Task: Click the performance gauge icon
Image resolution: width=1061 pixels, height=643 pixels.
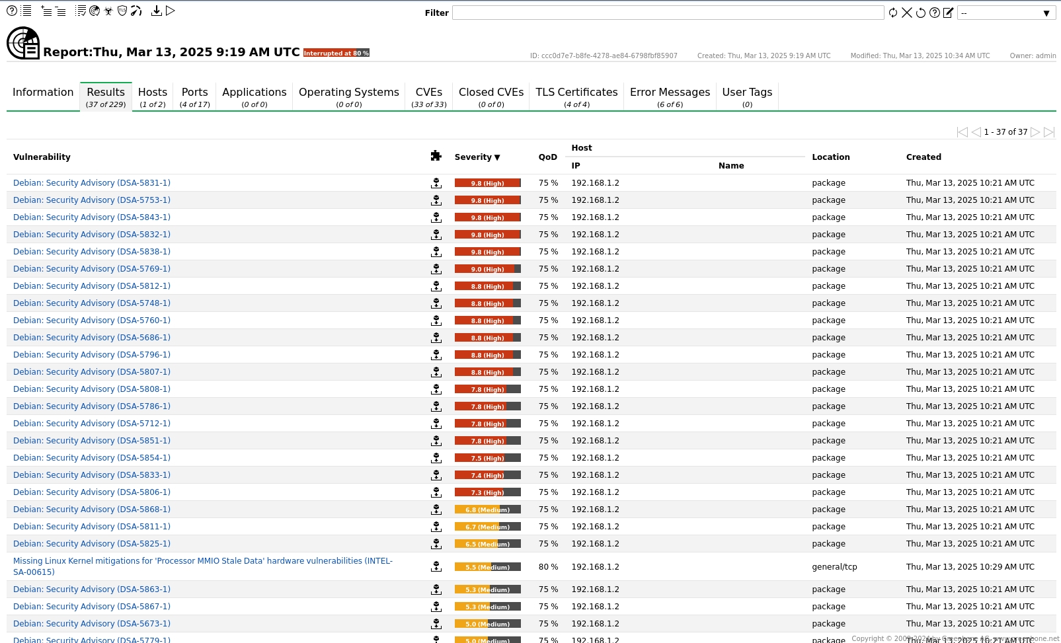Action: pos(136,11)
